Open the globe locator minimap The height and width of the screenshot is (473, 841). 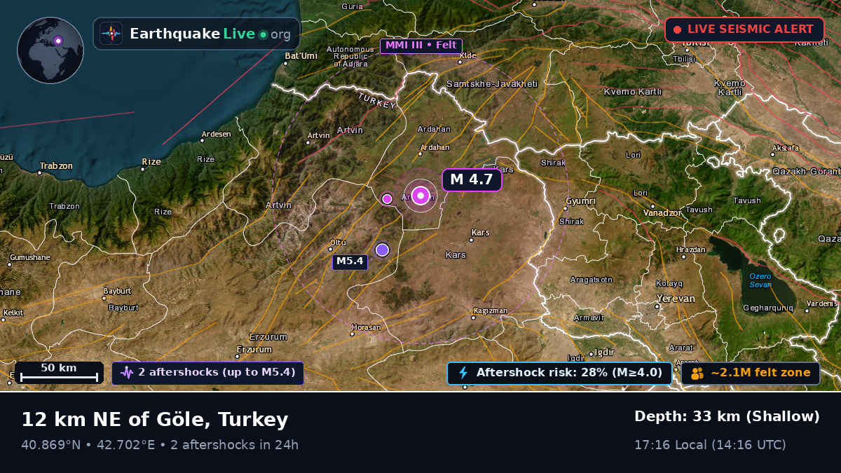click(50, 50)
